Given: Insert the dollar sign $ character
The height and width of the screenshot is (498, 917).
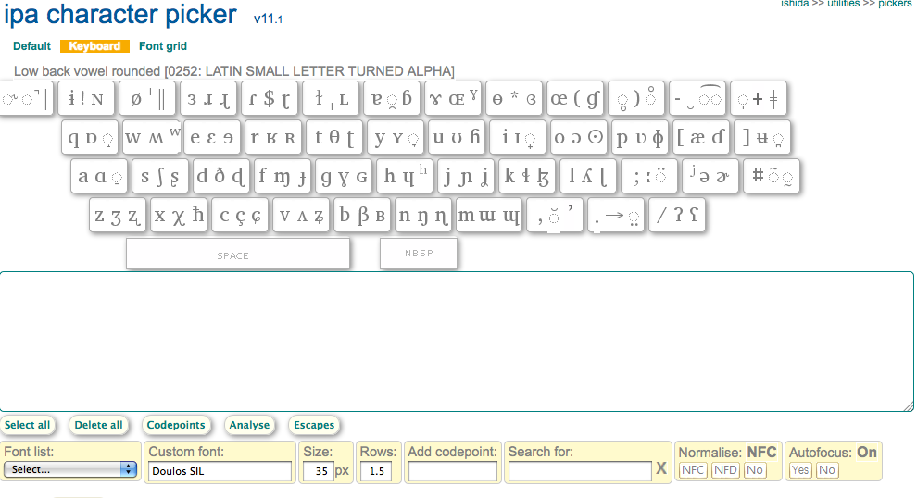Looking at the screenshot, I should coord(269,98).
